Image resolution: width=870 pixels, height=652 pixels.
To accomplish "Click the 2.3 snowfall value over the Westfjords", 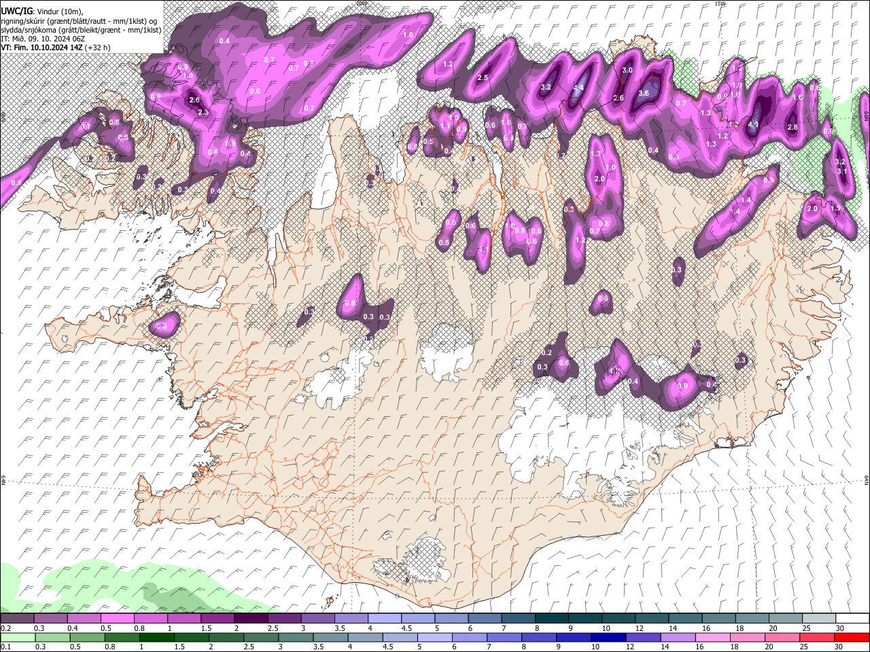I will pyautogui.click(x=203, y=112).
